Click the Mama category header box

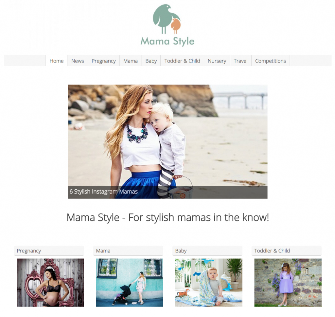(128, 251)
